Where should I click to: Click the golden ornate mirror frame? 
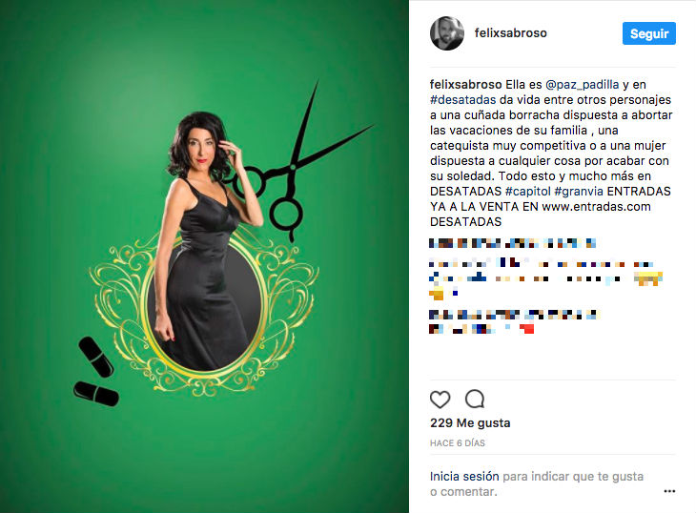click(x=204, y=311)
